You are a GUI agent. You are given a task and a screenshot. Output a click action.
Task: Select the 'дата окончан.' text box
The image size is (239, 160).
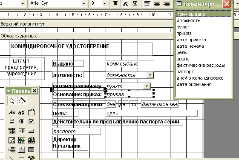pyautogui.click(x=160, y=104)
